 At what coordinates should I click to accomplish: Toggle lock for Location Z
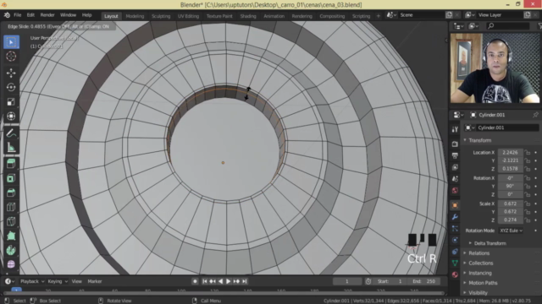(527, 169)
